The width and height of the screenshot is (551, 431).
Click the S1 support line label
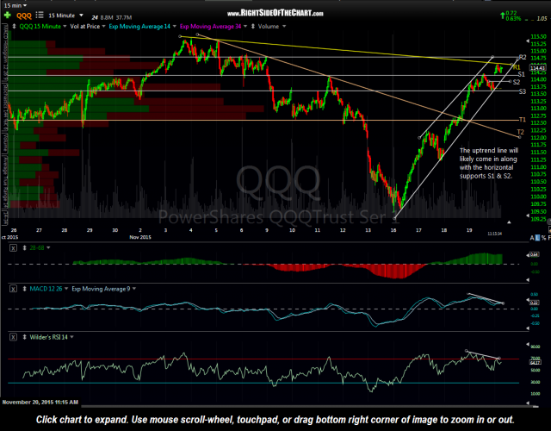tap(521, 74)
